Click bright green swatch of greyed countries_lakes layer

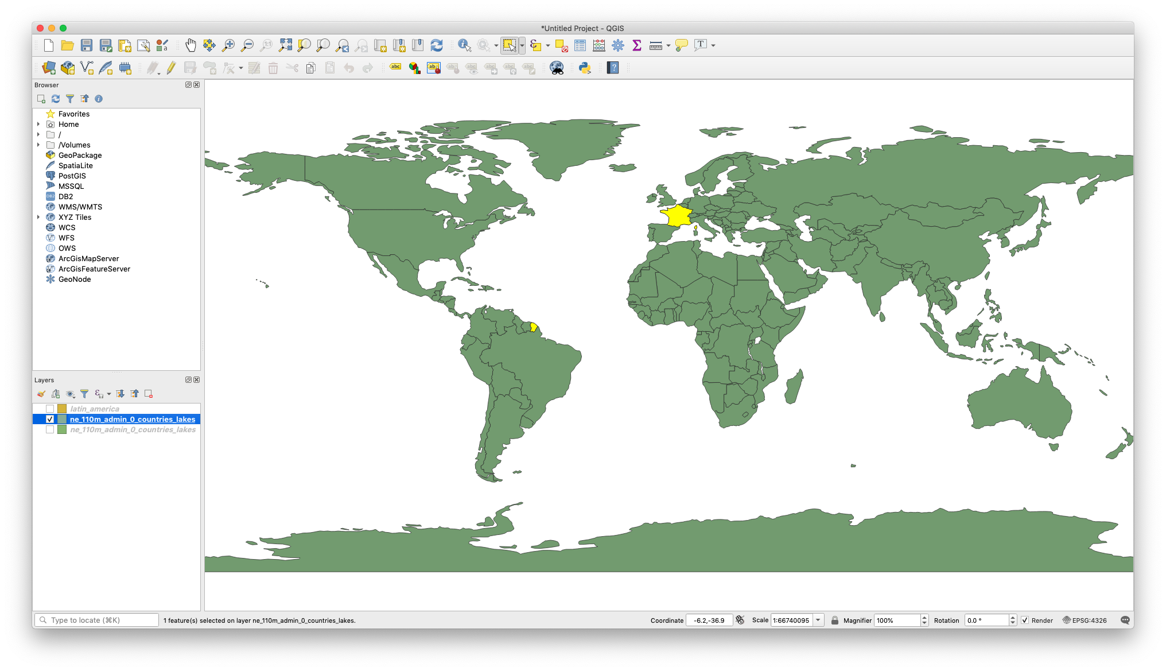point(62,429)
